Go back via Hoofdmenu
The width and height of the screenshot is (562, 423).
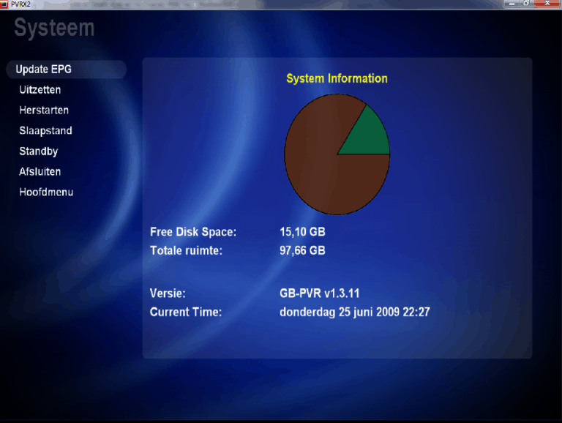coord(46,192)
